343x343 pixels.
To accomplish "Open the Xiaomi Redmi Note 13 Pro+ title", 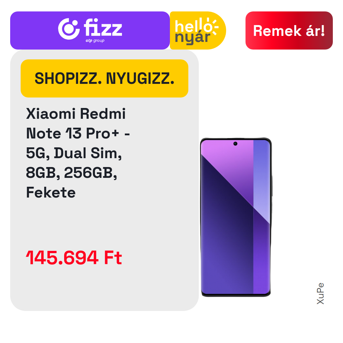I will (78, 153).
